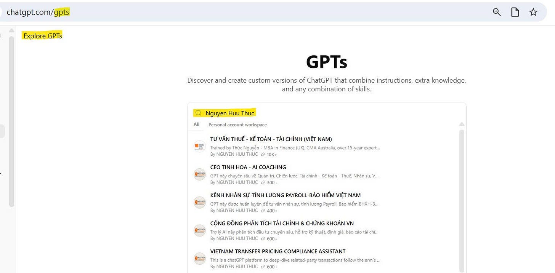This screenshot has width=555, height=273.
Task: Click description 'Trợ lý AI này phân tích đầu tư chuyên sâu'
Action: 294,232
